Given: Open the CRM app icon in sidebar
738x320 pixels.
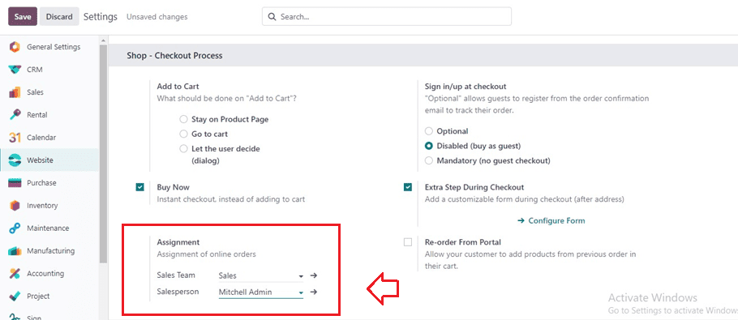Looking at the screenshot, I should 15,70.
